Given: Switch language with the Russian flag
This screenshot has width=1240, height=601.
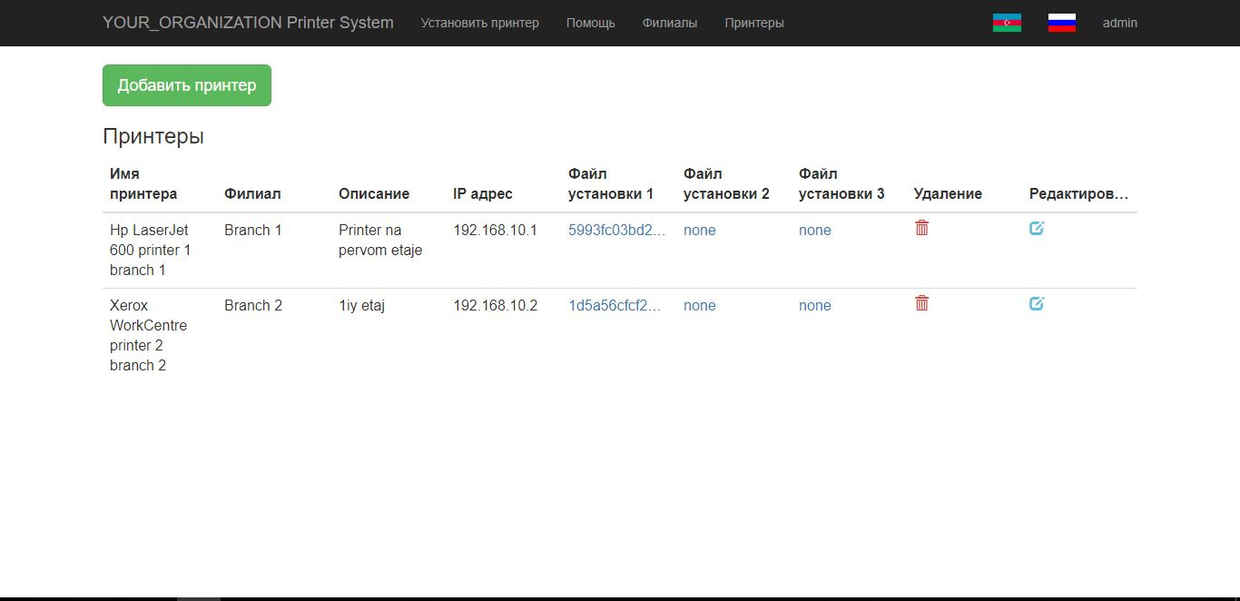Looking at the screenshot, I should 1062,23.
